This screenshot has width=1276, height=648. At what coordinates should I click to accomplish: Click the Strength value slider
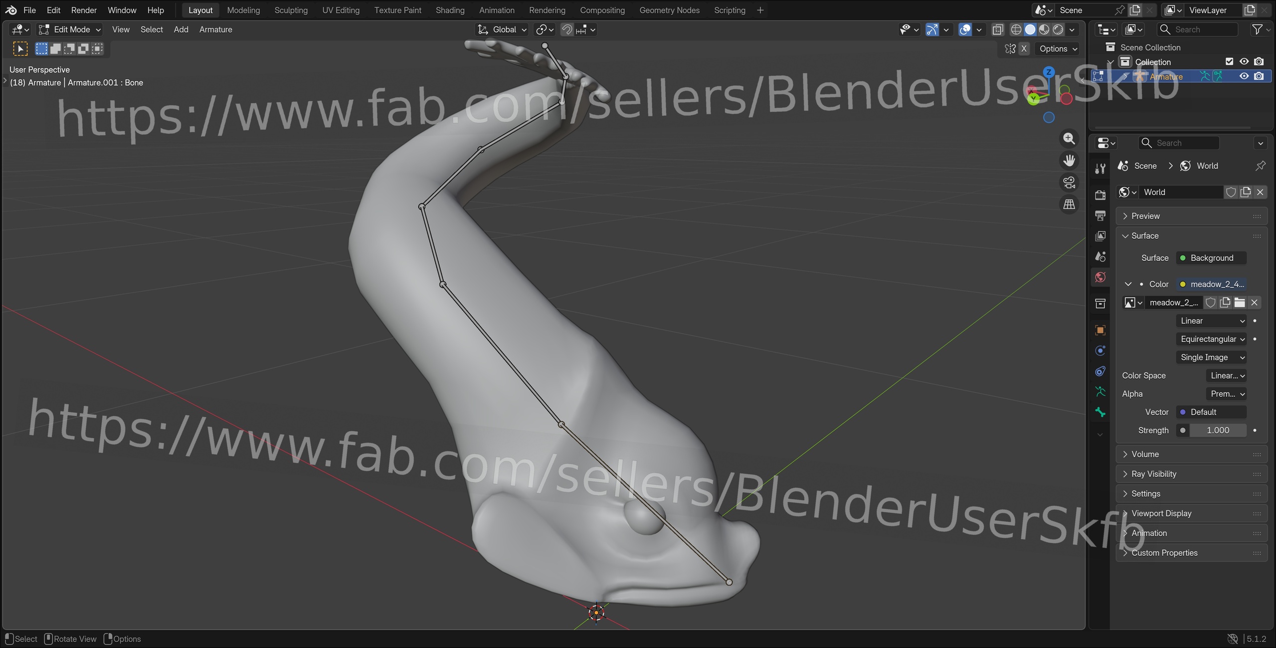pyautogui.click(x=1218, y=431)
